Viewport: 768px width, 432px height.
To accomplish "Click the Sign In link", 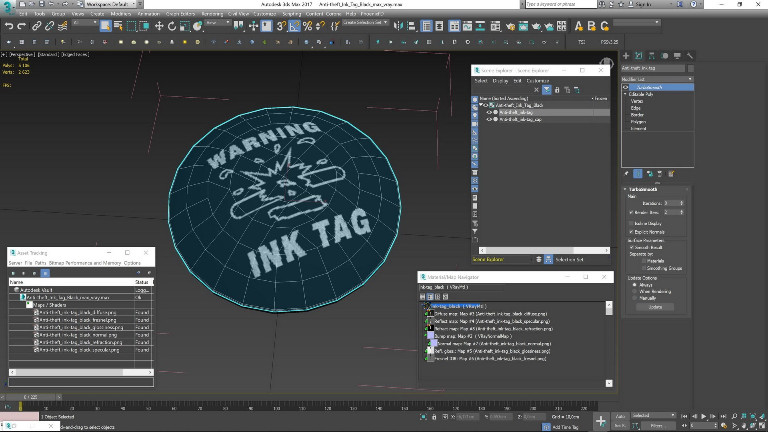I will coord(643,4).
